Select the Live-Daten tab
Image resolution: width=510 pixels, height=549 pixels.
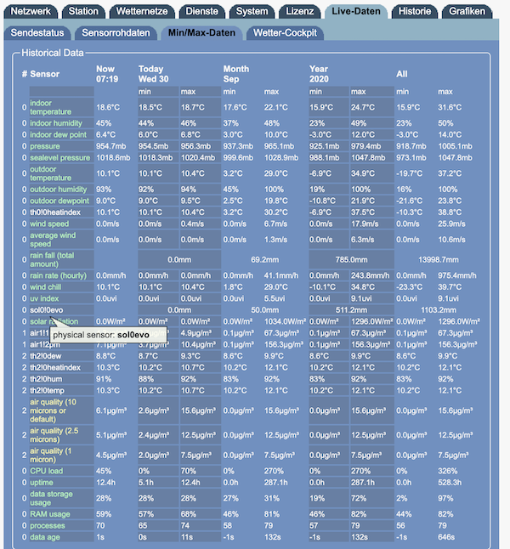pos(355,12)
